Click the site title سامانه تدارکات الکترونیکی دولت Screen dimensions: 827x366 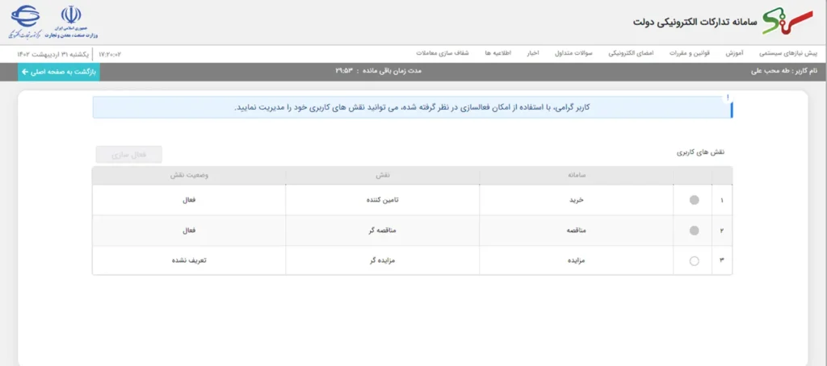point(695,22)
